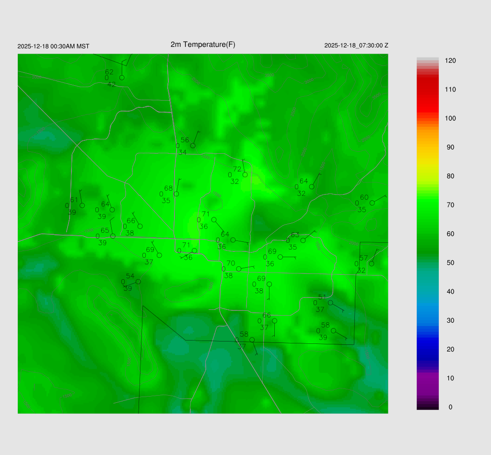Click the 72-degree station circle
The width and height of the screenshot is (491, 455).
click(245, 175)
